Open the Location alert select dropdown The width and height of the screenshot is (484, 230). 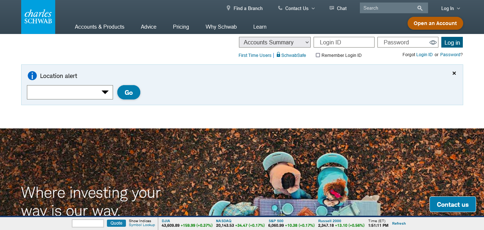tap(70, 92)
